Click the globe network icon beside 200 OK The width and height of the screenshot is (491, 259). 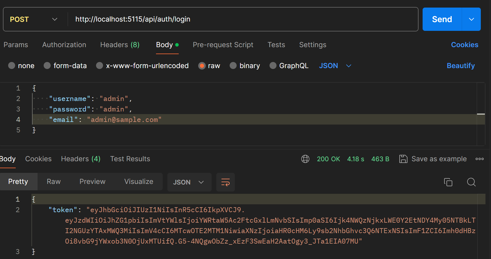(x=305, y=159)
